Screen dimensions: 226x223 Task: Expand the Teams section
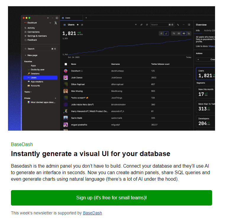pos(28,92)
